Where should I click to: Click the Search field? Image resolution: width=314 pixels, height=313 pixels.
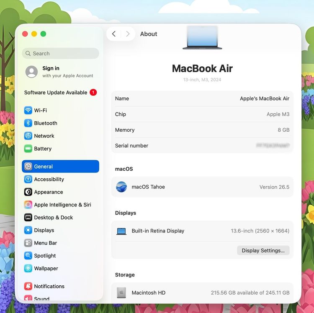(x=60, y=53)
